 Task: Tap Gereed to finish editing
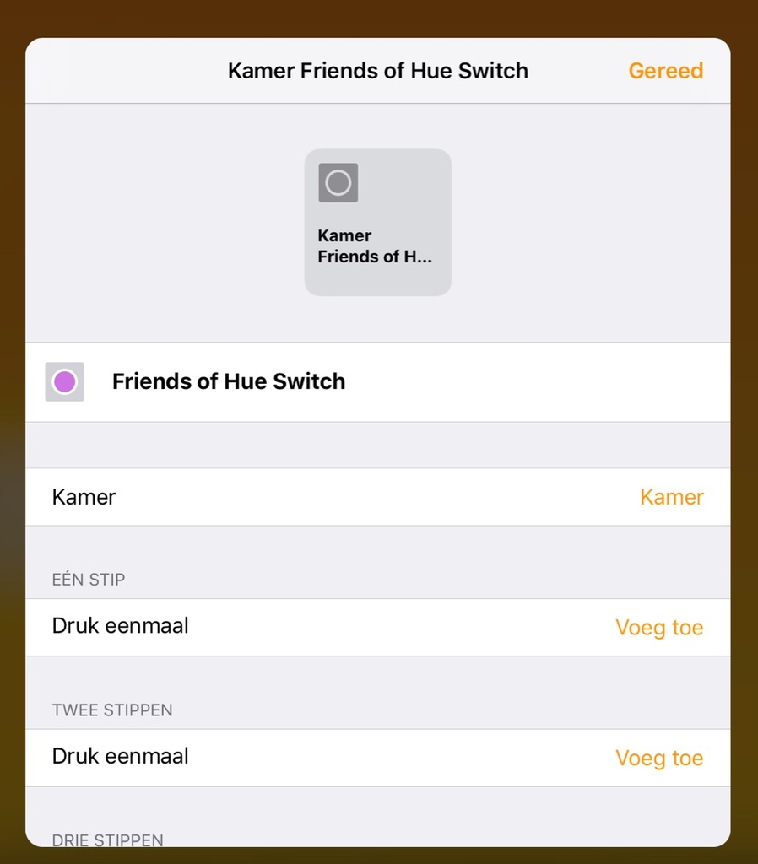(x=665, y=71)
